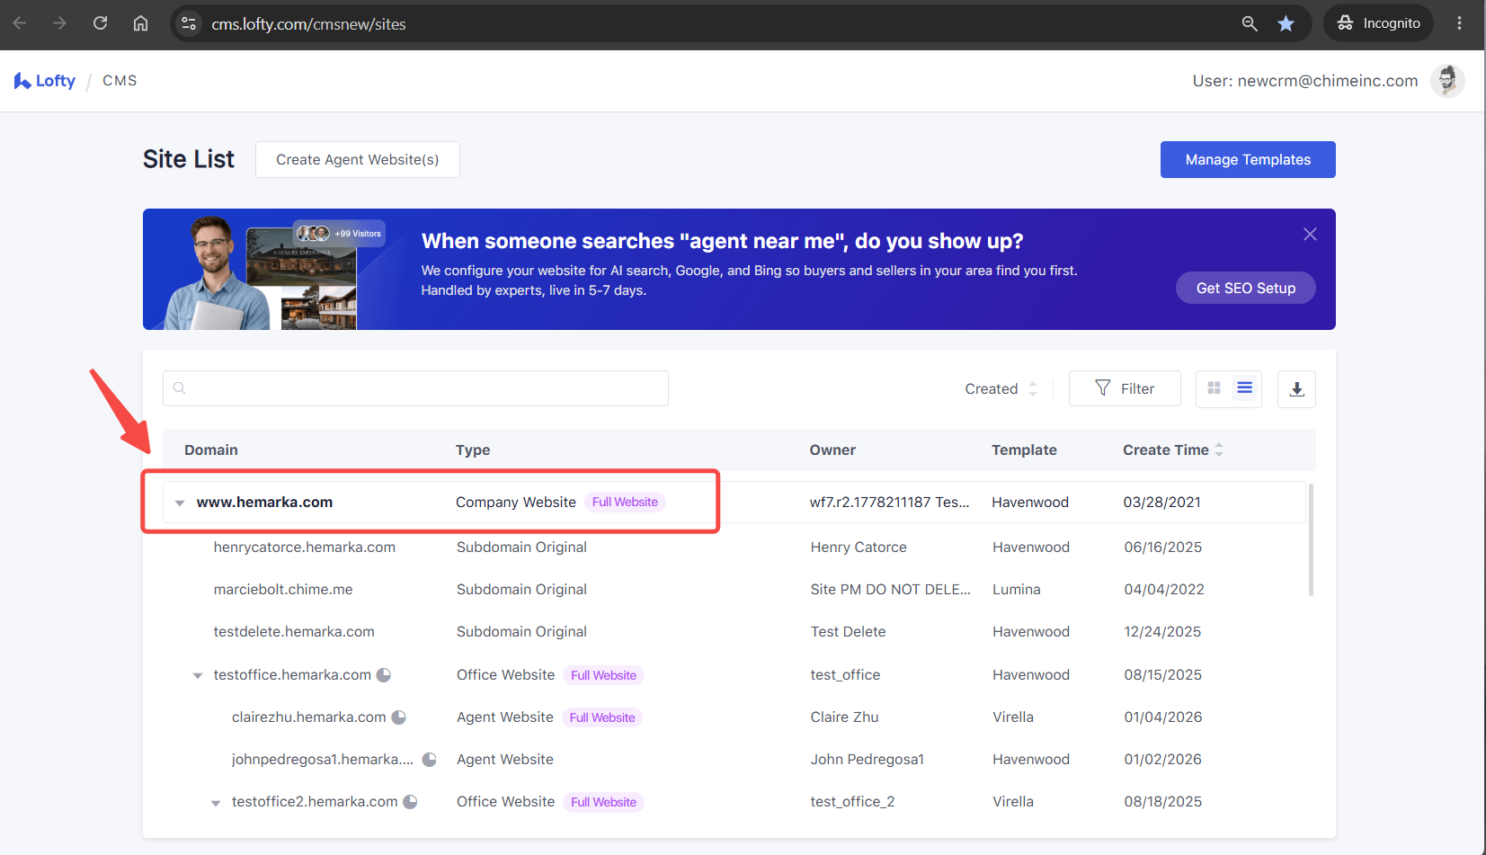Image resolution: width=1486 pixels, height=855 pixels.
Task: Click owner John Pedregosa1
Action: click(868, 759)
